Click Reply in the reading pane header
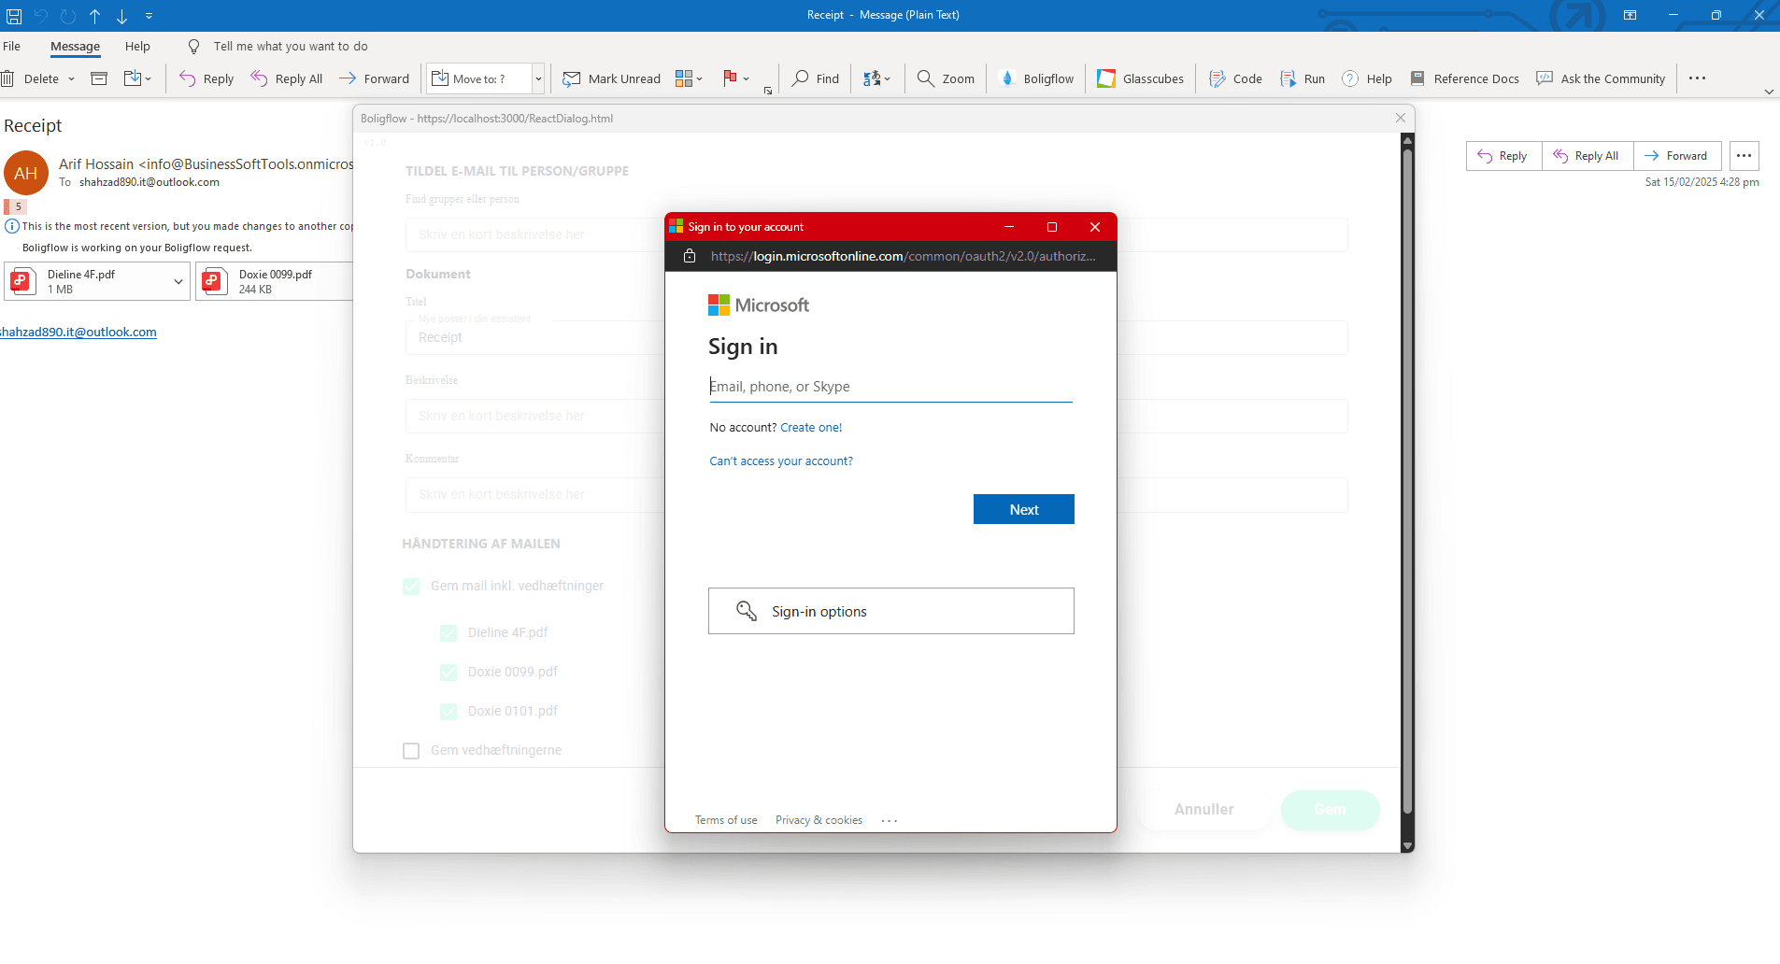The width and height of the screenshot is (1780, 964). [1503, 156]
